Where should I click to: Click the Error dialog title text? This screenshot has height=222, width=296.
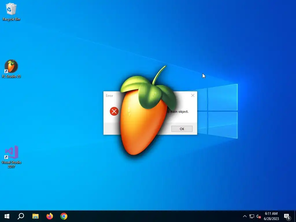point(109,95)
